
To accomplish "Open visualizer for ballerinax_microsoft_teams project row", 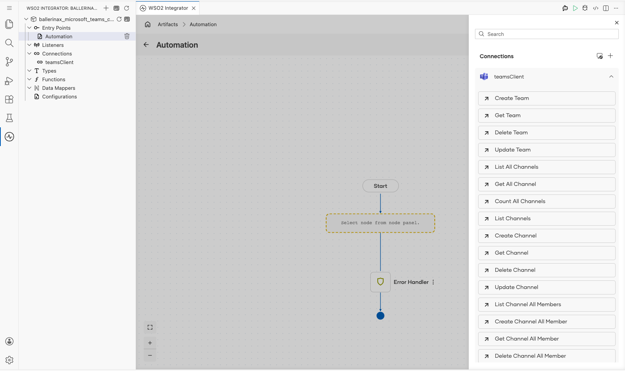I will [127, 19].
